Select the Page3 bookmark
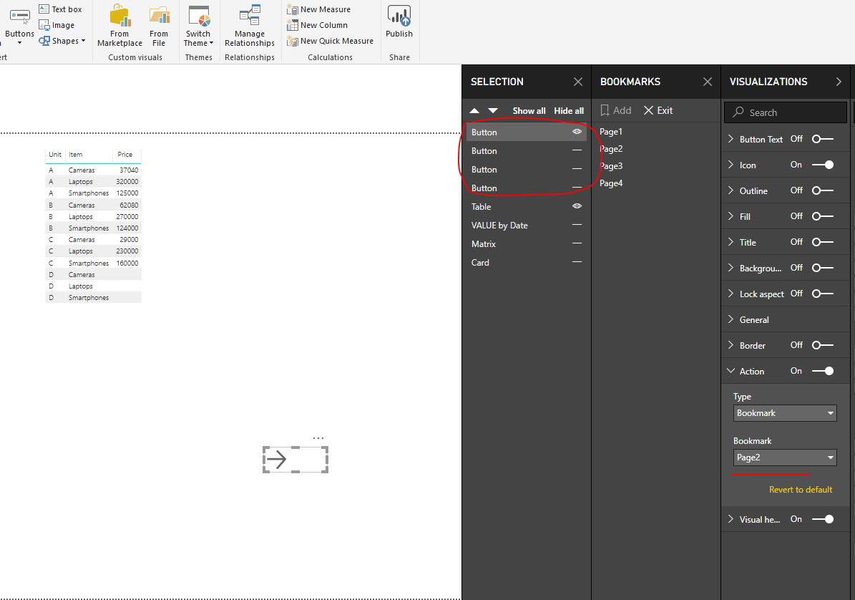Viewport: 855px width, 600px height. pos(611,166)
